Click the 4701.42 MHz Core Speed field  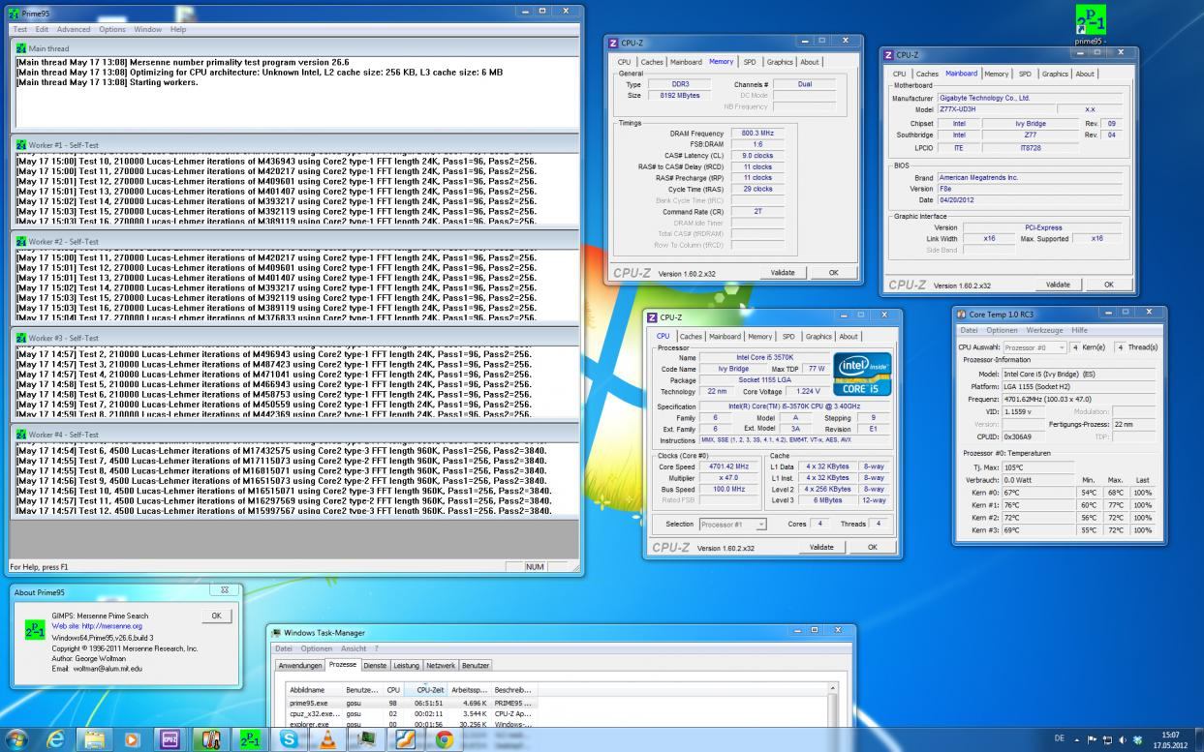[x=728, y=466]
